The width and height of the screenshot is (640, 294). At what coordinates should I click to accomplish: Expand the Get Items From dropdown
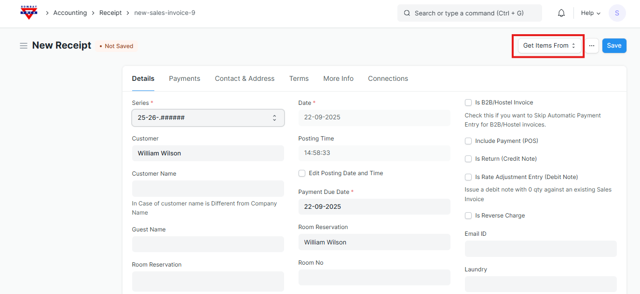(549, 46)
